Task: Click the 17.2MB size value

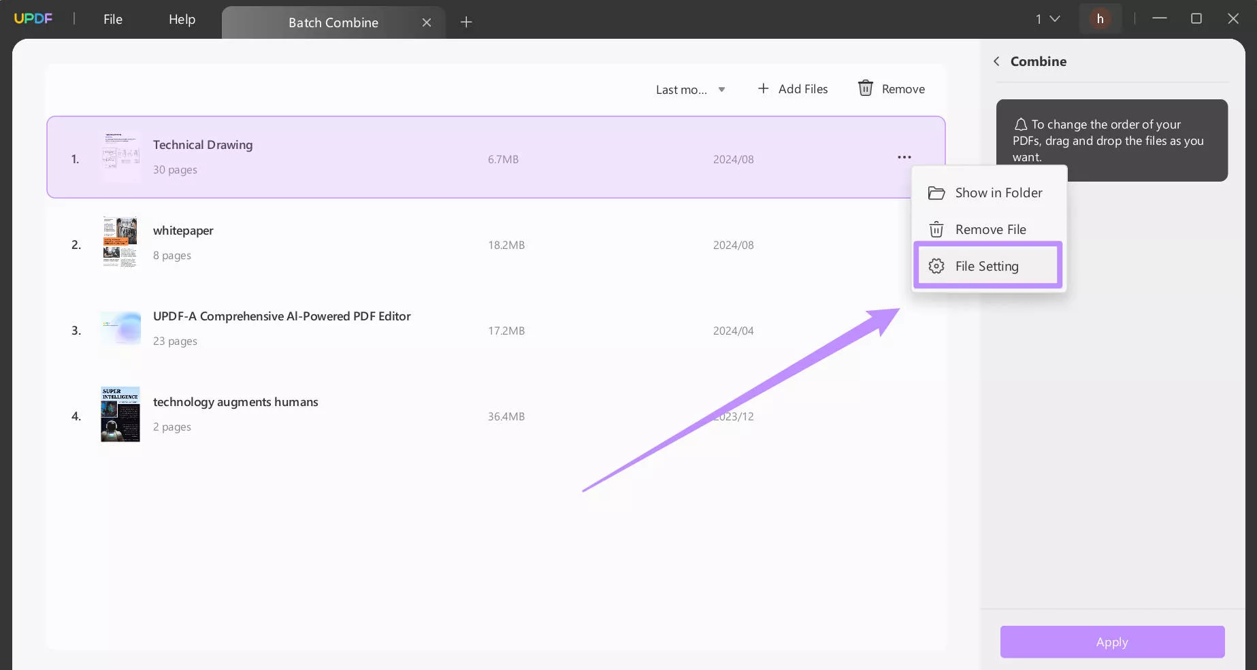Action: point(506,331)
